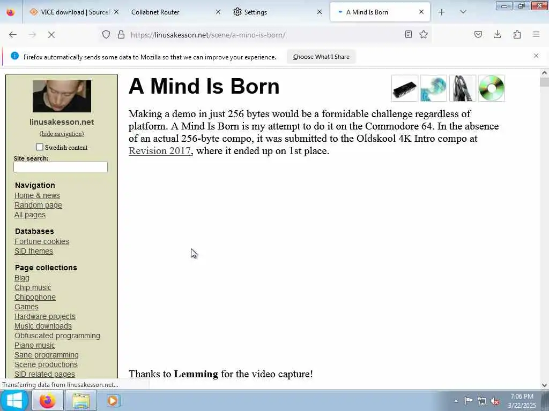Image resolution: width=549 pixels, height=411 pixels.
Task: Open a new tab
Action: click(442, 12)
